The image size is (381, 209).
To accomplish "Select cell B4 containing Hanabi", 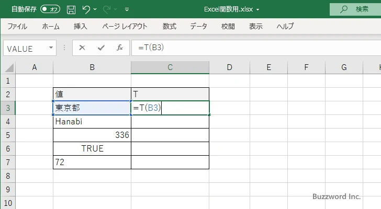I will click(x=92, y=121).
